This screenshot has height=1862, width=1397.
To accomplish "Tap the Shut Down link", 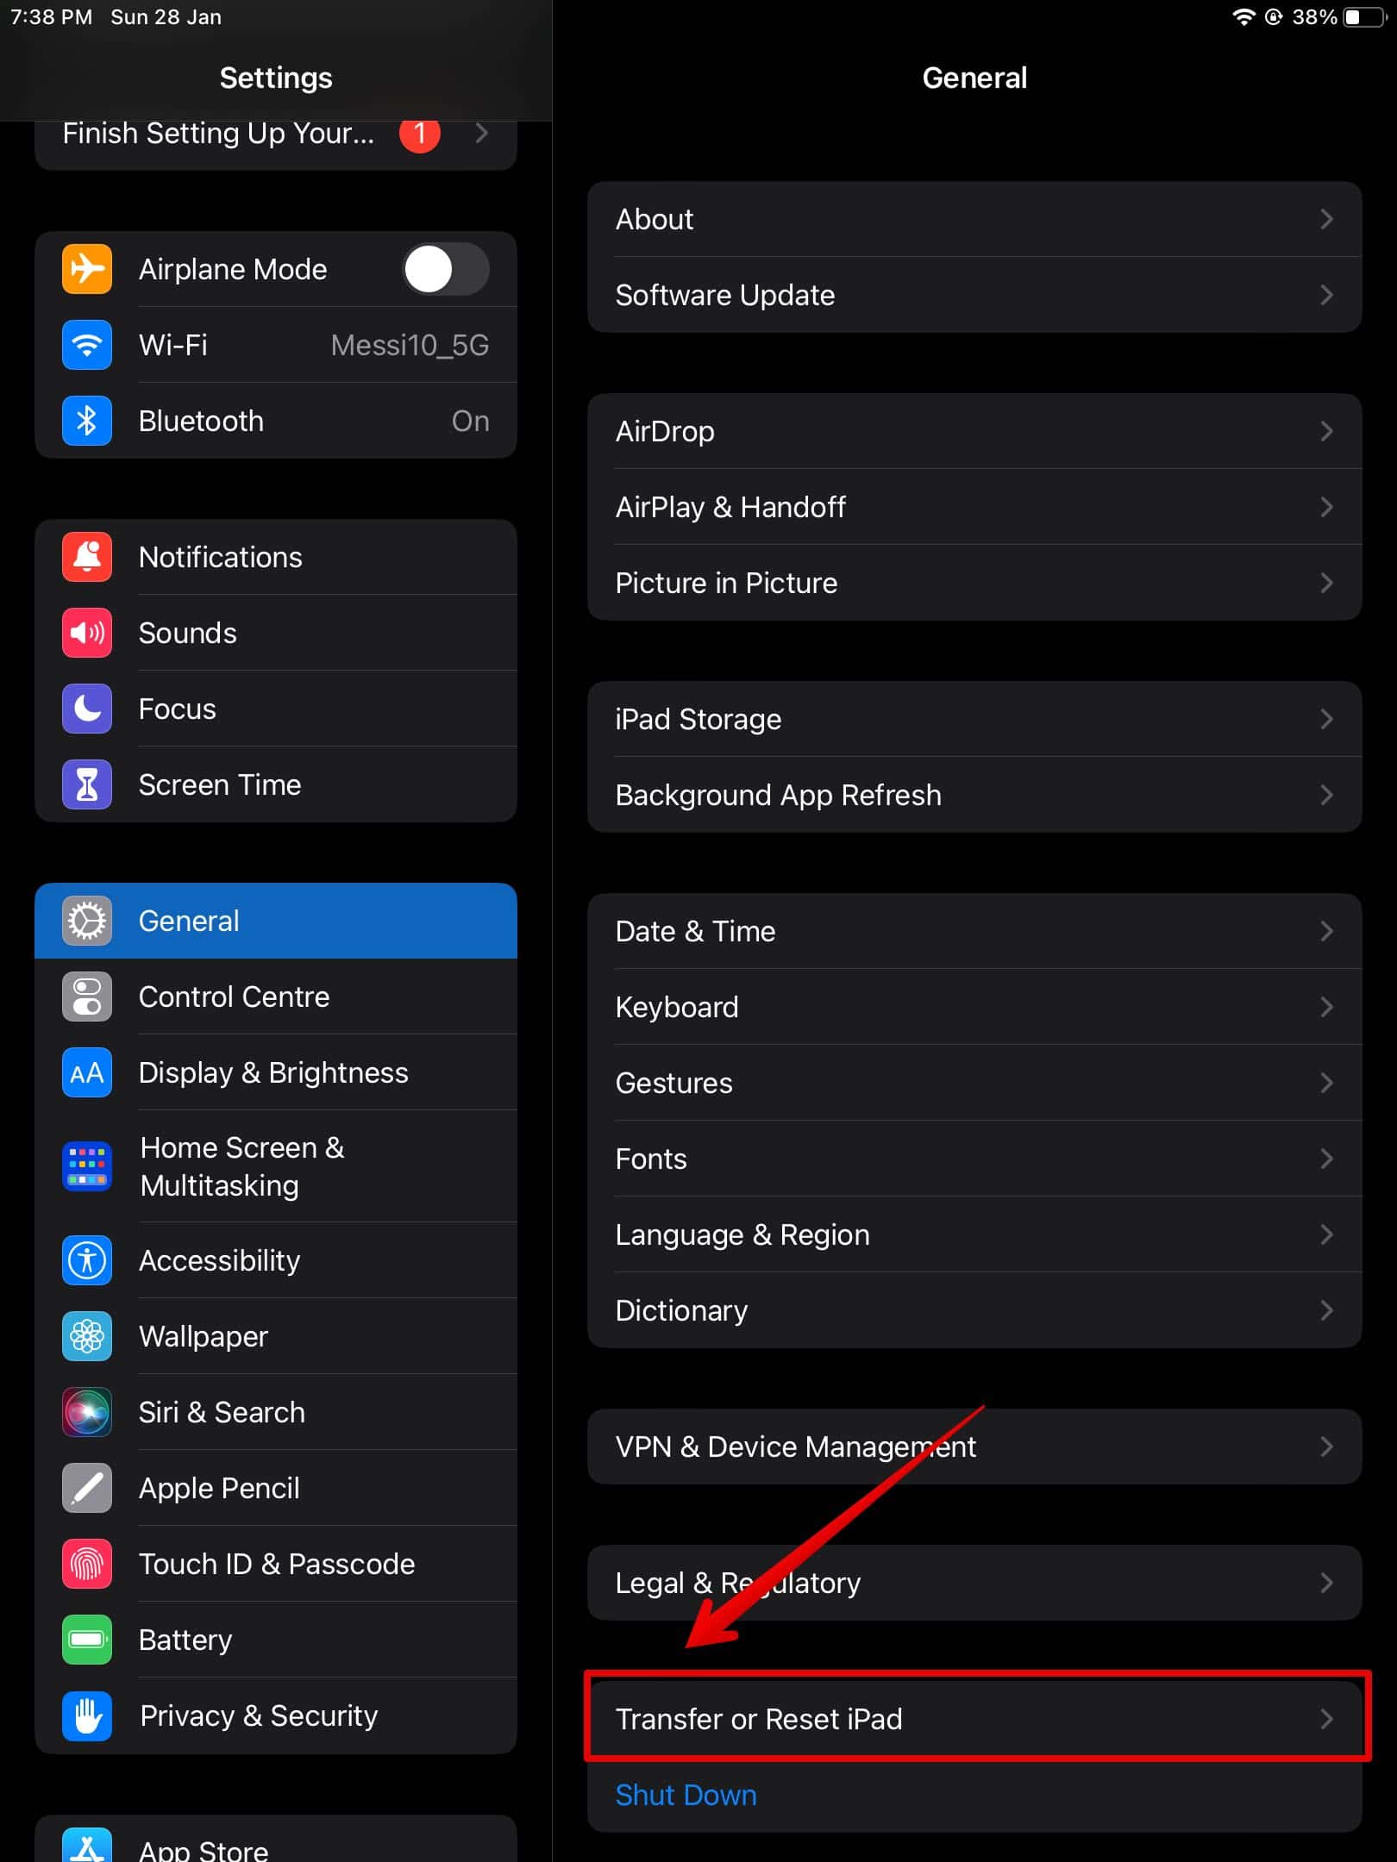I will point(686,1795).
